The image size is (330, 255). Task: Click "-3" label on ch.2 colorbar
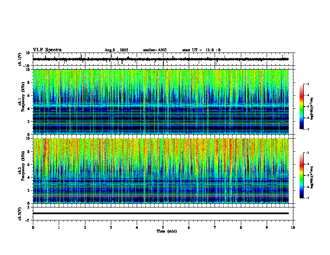307,153
